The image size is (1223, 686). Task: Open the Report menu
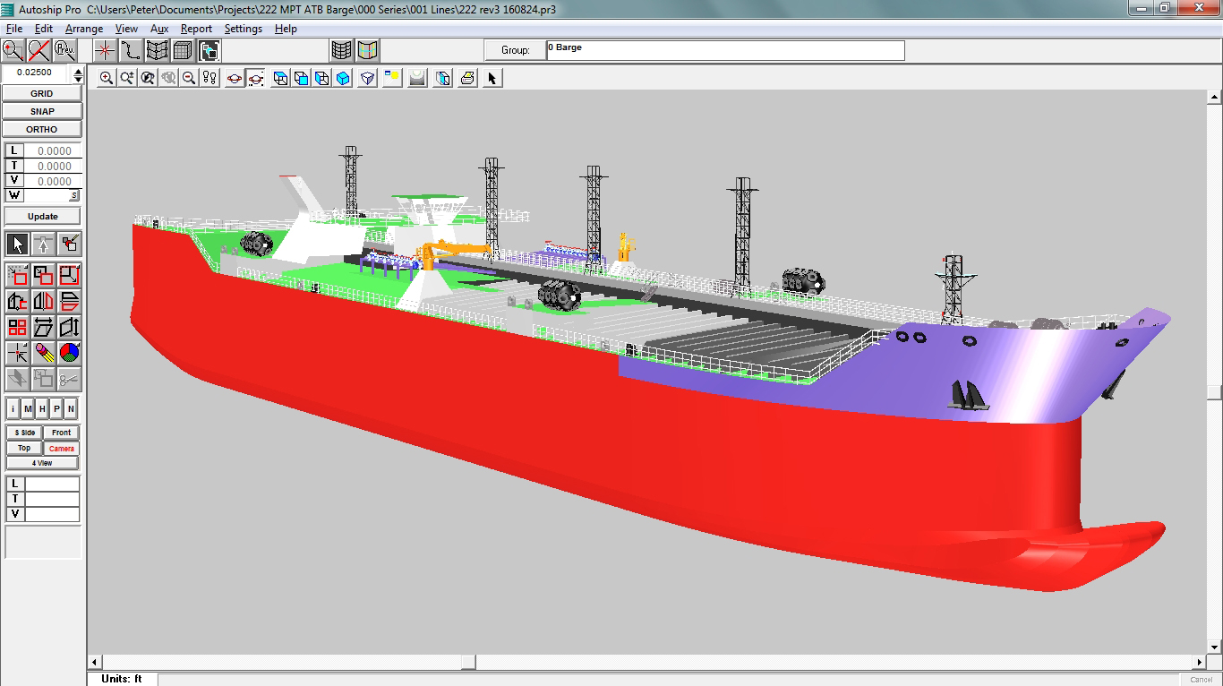pos(196,29)
